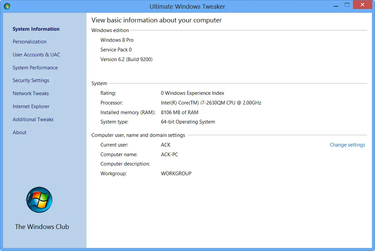Click the 64-bit Operating System value
375x251 pixels.
[x=188, y=122]
